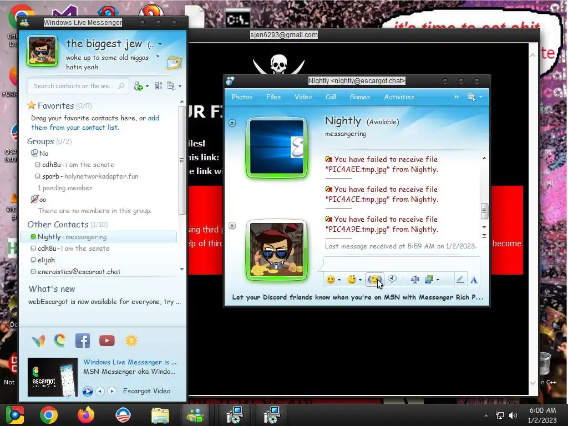
Task: Open your display picture in main window
Action: coord(42,50)
